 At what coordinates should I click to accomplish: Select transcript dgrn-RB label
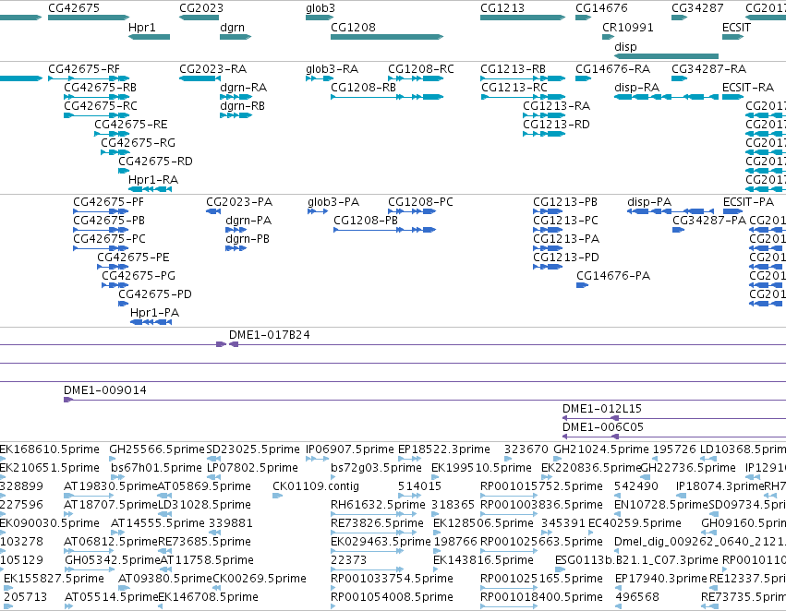point(242,106)
